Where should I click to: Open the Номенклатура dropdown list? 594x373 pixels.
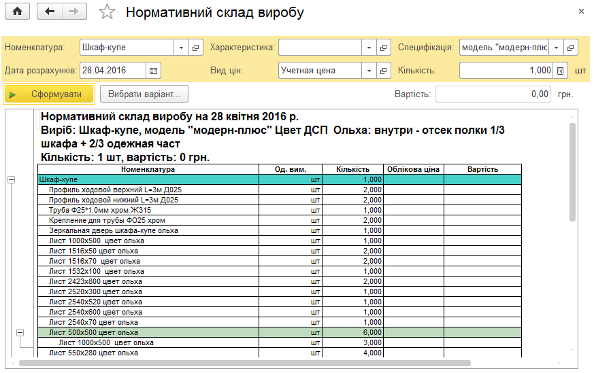(181, 48)
